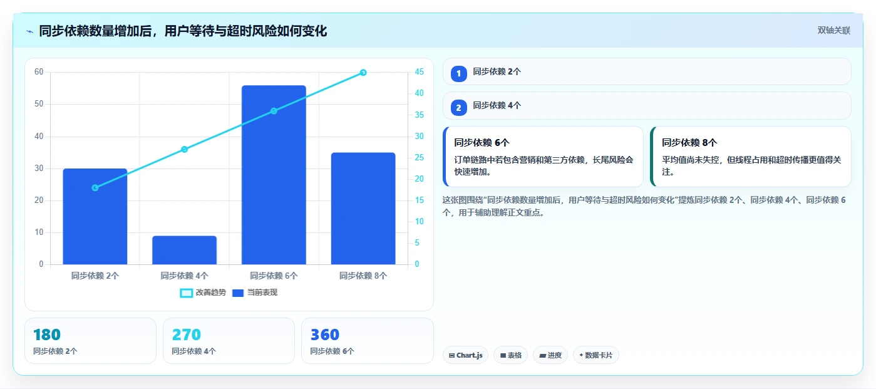Click the 进度 tag chip
The height and width of the screenshot is (389, 876).
coord(550,355)
